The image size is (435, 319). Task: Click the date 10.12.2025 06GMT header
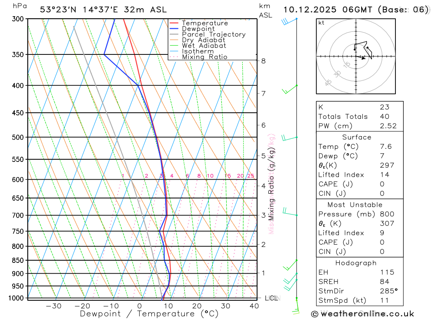pyautogui.click(x=328, y=10)
